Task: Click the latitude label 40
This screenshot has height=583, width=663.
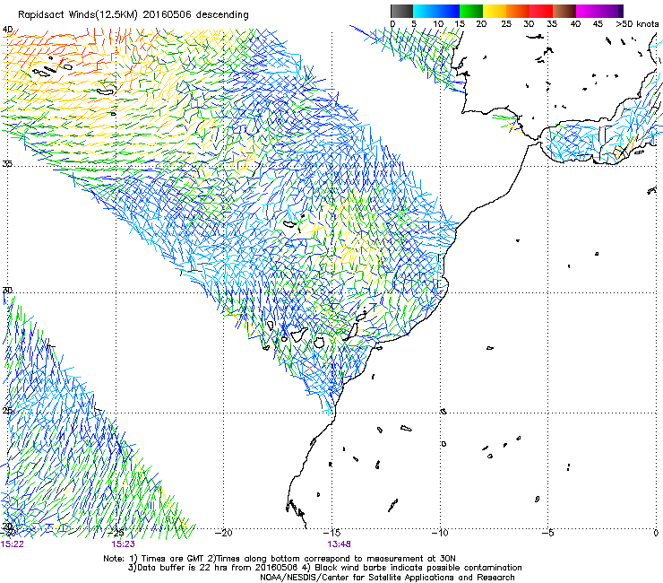Action: (x=7, y=30)
